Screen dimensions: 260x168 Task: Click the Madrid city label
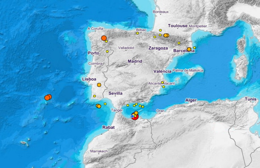[135, 61]
